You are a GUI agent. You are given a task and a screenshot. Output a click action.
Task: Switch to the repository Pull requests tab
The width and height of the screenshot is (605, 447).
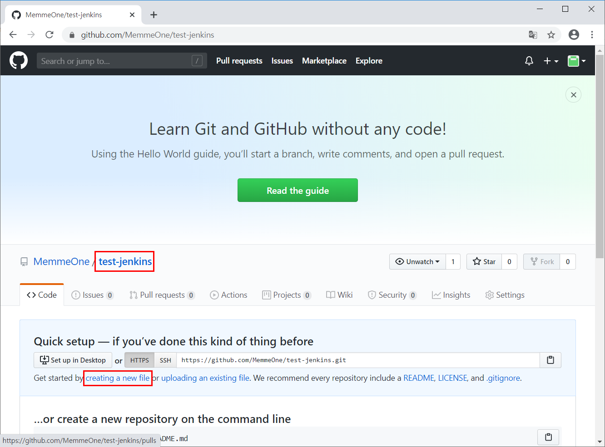click(x=162, y=295)
